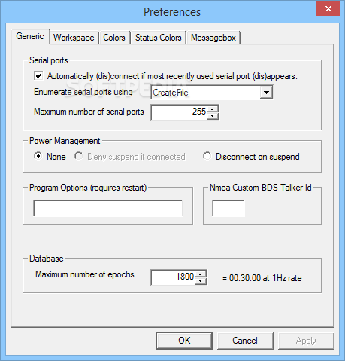Increase maximum number of serial ports
This screenshot has width=345, height=361.
click(x=213, y=109)
